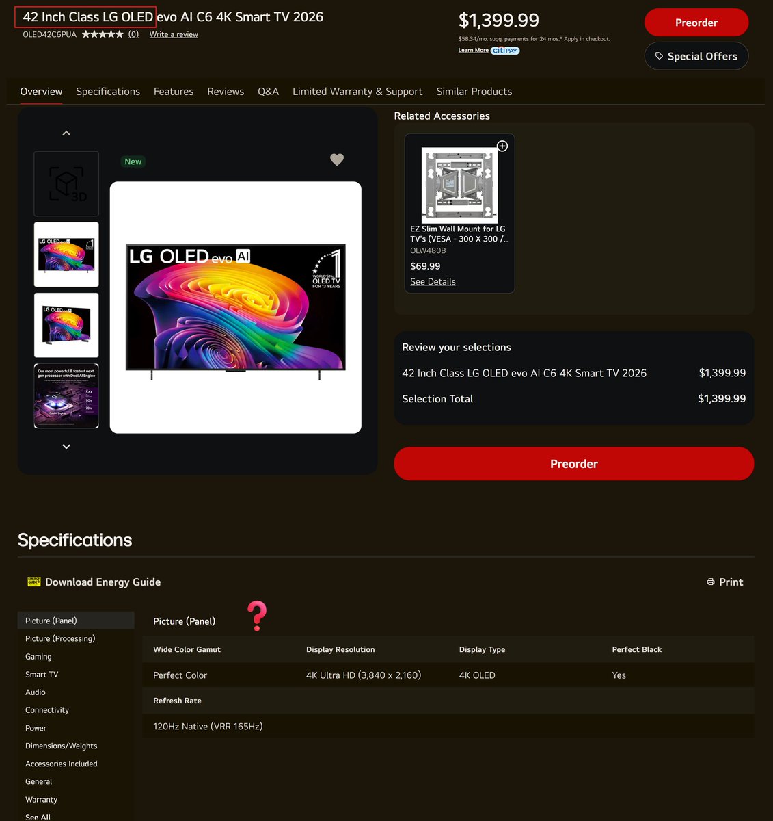
Task: Open Limited Warranty & Support tab
Action: click(357, 92)
